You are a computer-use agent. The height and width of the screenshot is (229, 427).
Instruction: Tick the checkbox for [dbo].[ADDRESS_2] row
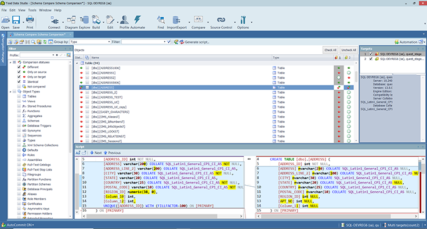(x=87, y=93)
